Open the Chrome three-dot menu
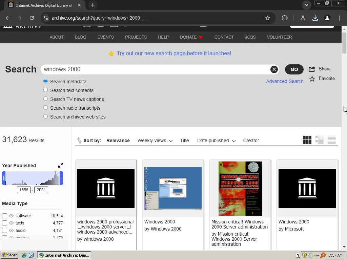 click(340, 18)
